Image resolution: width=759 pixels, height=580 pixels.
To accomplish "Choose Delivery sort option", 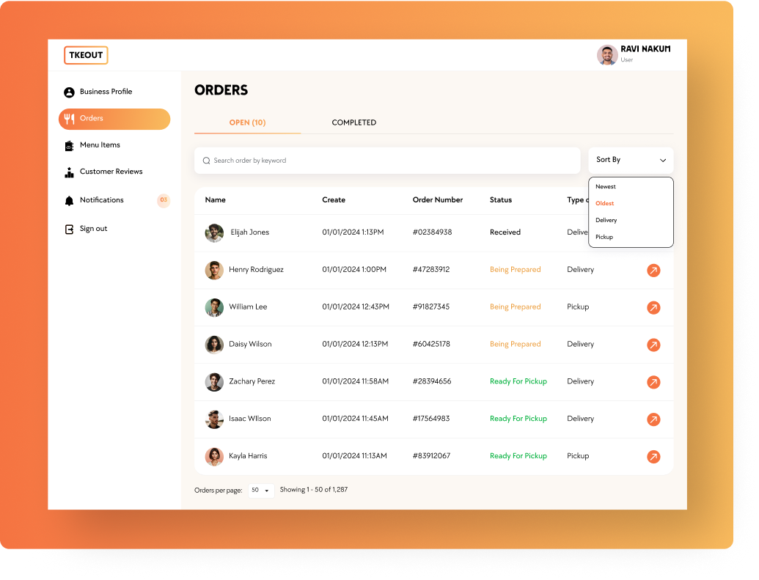I will pos(606,220).
